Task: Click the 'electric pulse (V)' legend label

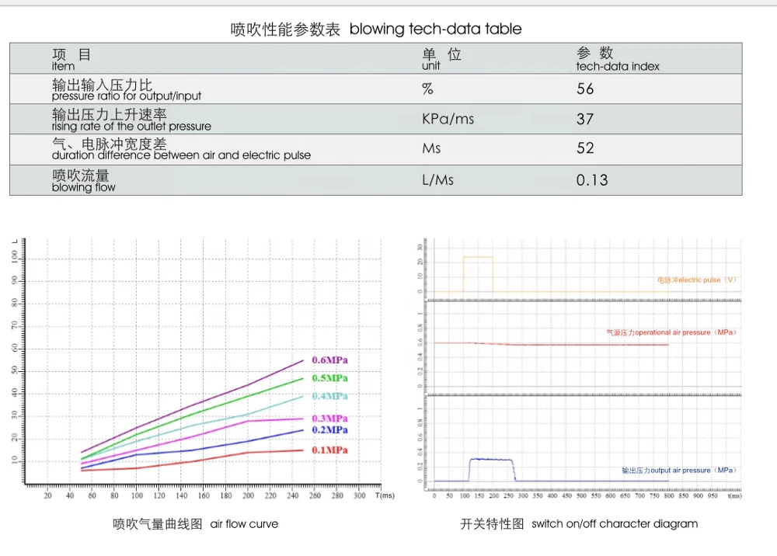Action: pos(697,280)
